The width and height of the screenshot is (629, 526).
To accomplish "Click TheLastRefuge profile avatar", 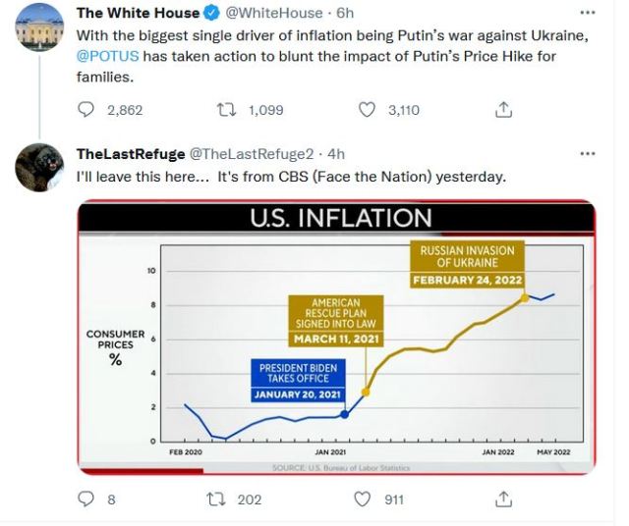I will click(x=38, y=172).
